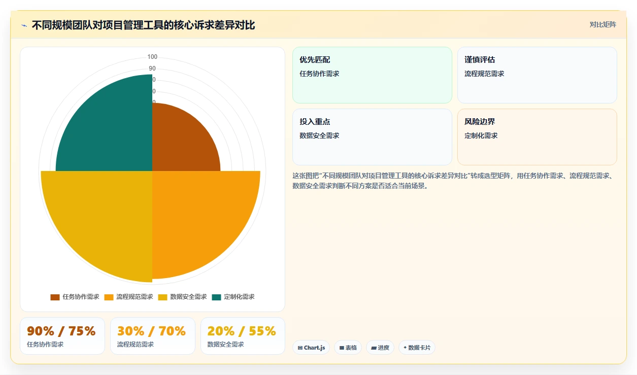Click the 表格 tag chip

[348, 348]
